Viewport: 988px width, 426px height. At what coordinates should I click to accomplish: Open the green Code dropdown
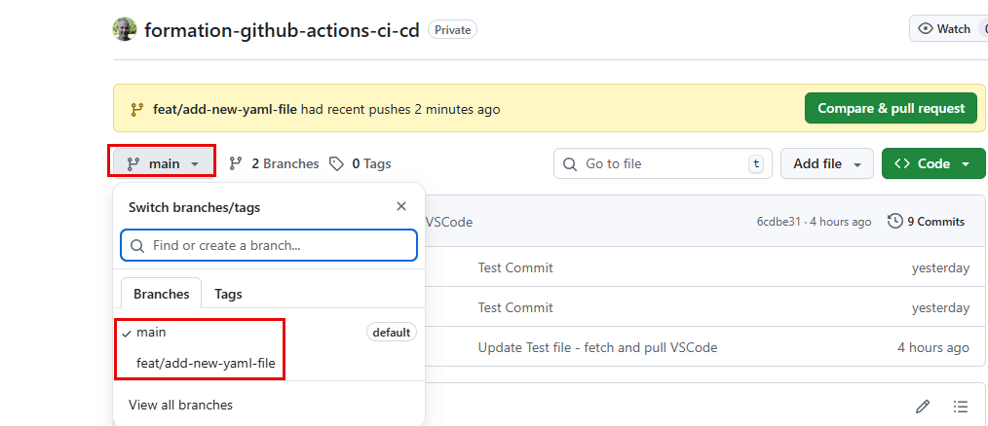[x=932, y=163]
